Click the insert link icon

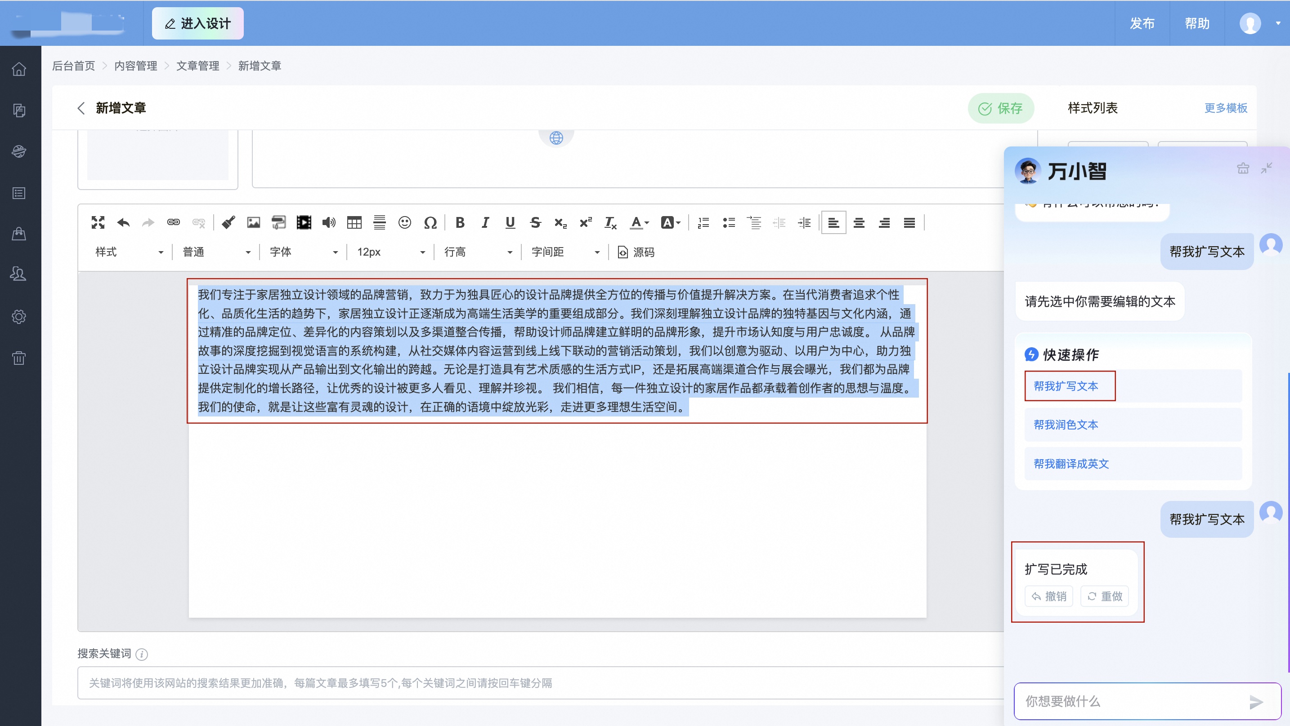tap(173, 223)
